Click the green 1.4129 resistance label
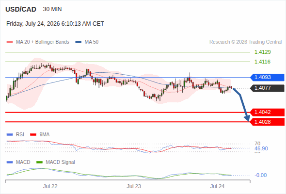Image resolution: width=286 pixels, height=194 pixels. tap(262, 52)
